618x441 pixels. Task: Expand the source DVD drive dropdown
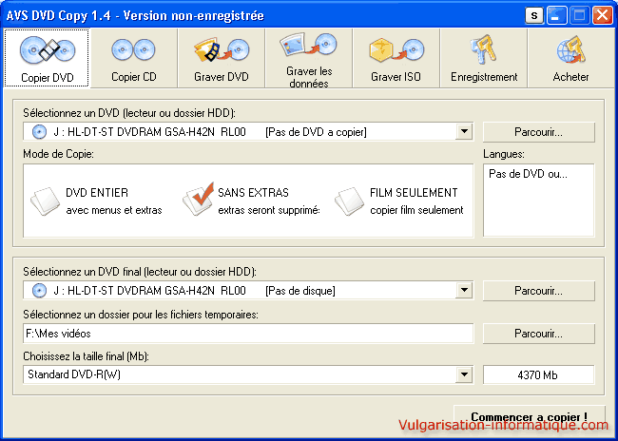pos(464,131)
